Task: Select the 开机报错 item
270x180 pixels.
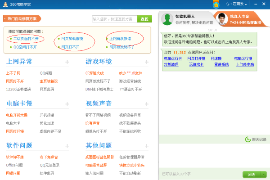Action: [x=47, y=115]
